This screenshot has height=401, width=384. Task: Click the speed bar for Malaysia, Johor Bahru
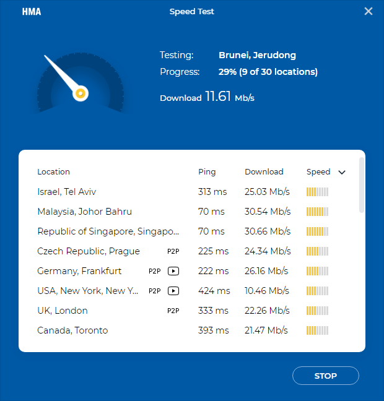[x=318, y=212]
